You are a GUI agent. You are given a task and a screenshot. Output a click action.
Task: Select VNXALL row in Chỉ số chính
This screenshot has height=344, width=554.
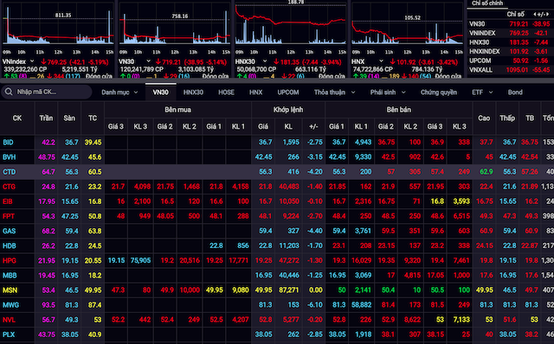click(510, 70)
